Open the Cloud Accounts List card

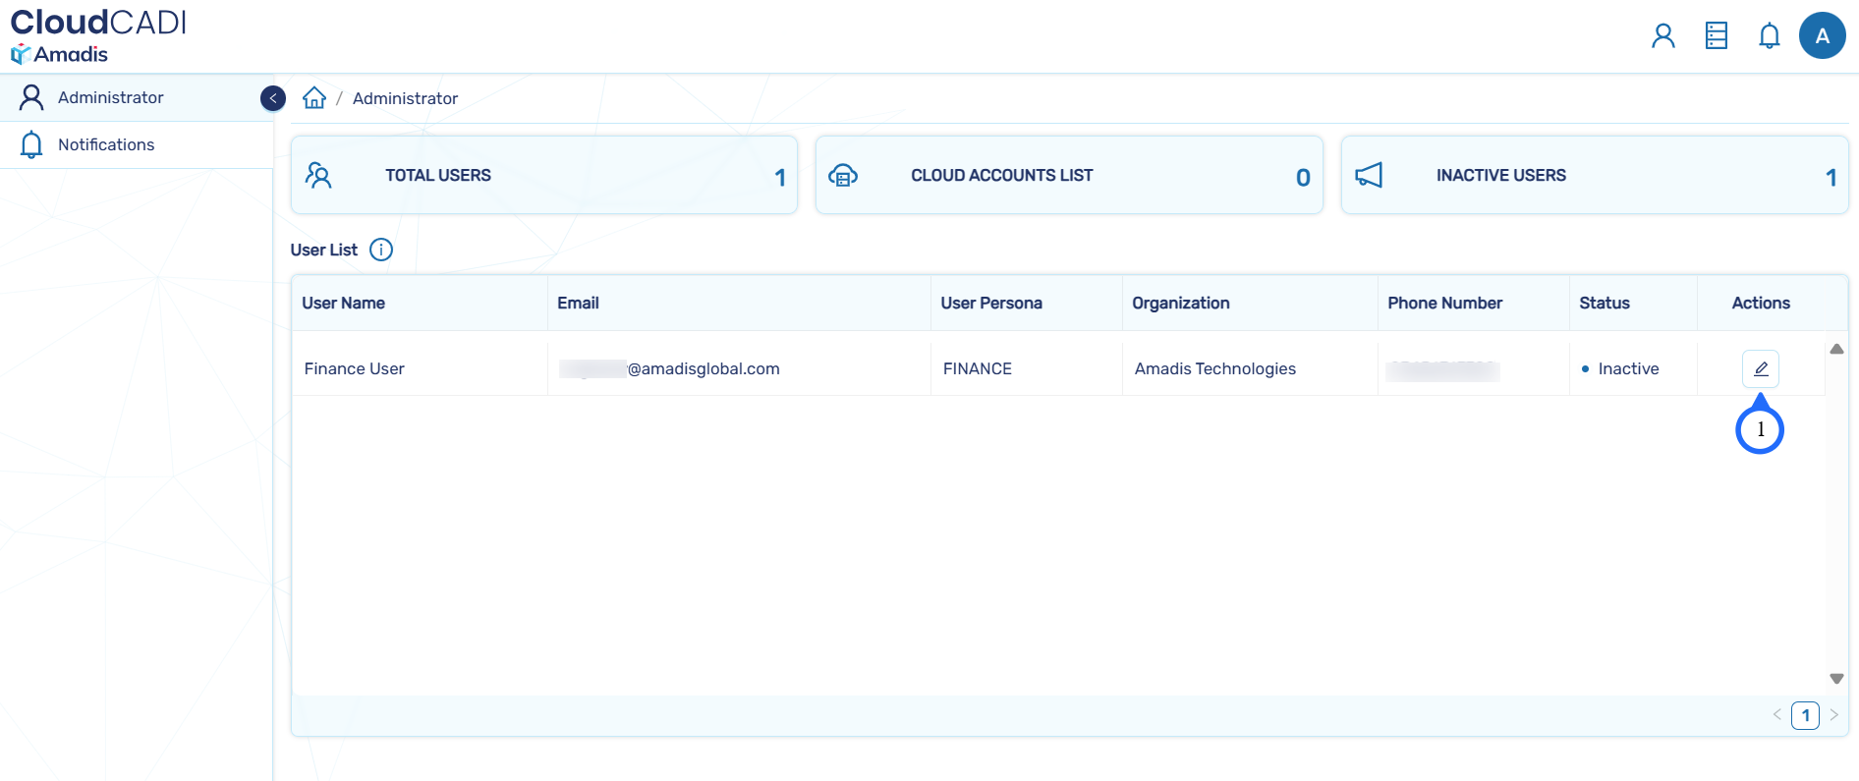1069,175
